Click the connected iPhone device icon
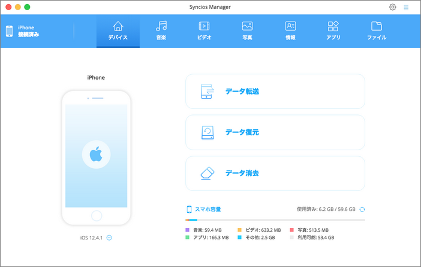Screen dimensions: 421x267 click(x=9, y=31)
